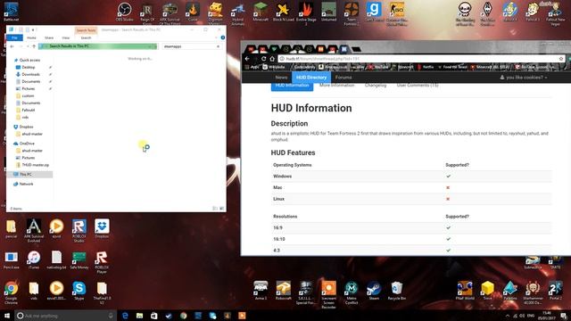Click the Chrome reload button
The image size is (571, 321).
point(264,59)
